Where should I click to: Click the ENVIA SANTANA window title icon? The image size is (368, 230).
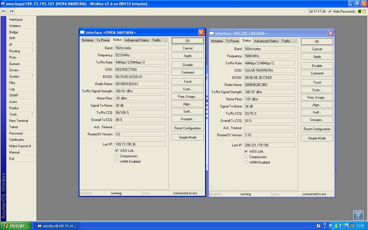(82, 32)
